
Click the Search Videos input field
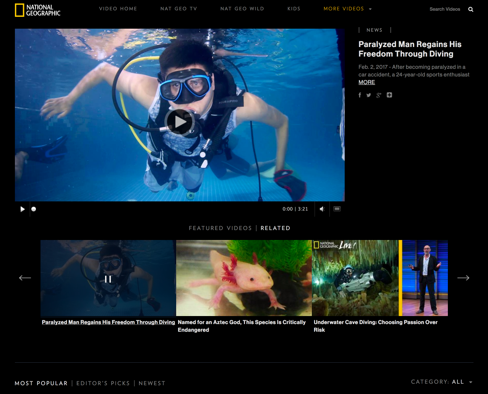pos(445,9)
